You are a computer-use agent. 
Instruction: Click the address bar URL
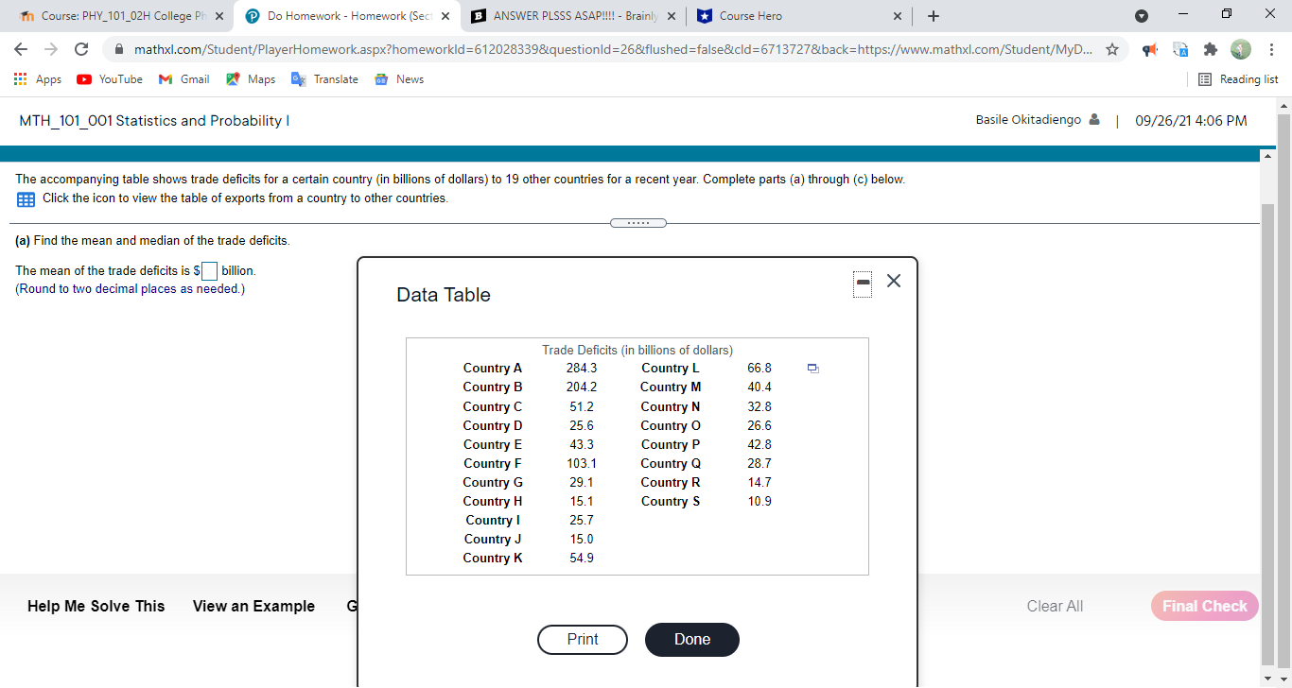pos(613,49)
